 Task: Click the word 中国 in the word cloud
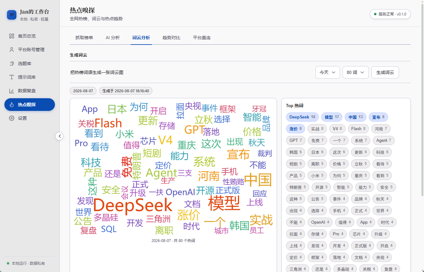tap(258, 180)
